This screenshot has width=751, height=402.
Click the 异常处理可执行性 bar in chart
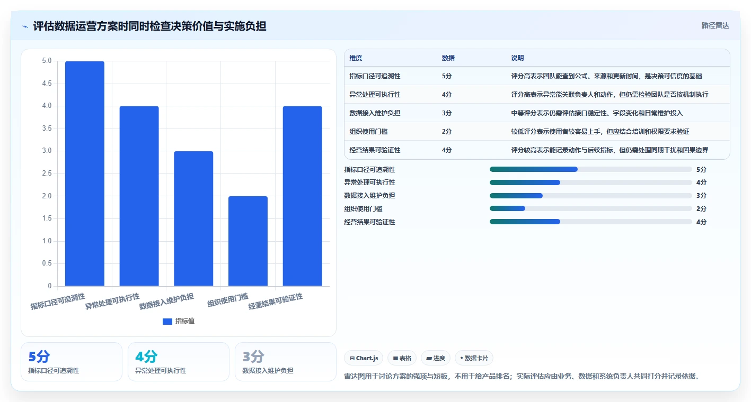139,196
